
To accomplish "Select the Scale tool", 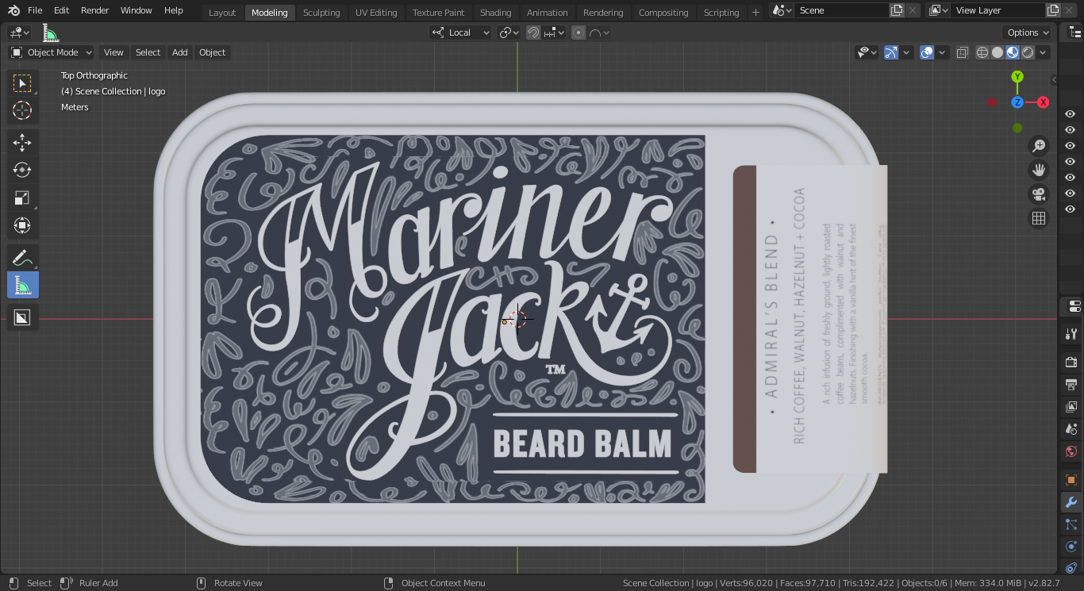I will (22, 198).
